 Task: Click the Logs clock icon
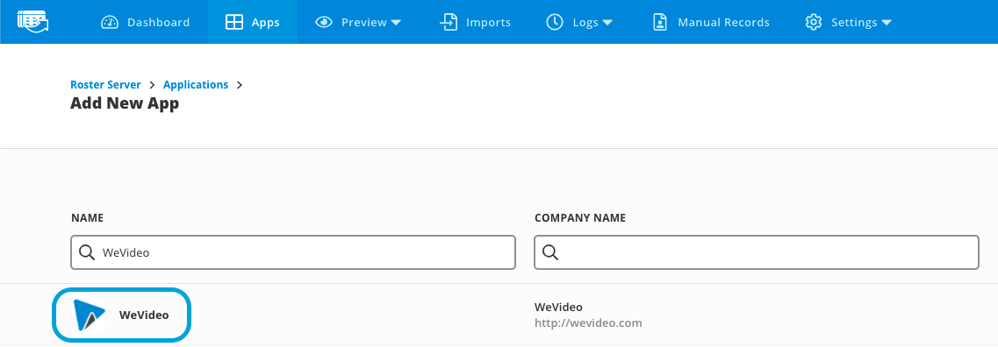555,22
